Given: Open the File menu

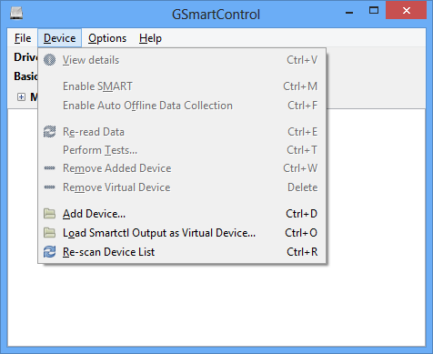Looking at the screenshot, I should pos(23,38).
